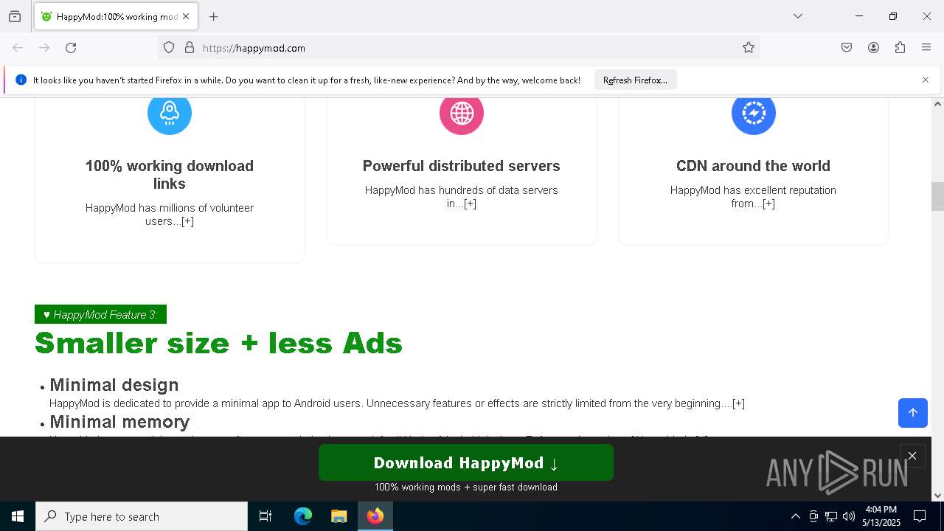
Task: Reload the page with the refresh icon
Action: [71, 48]
